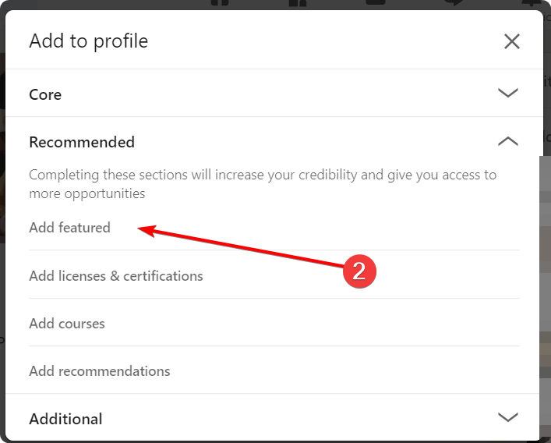Select Add featured option
Viewport: 551px width, 443px height.
[x=70, y=228]
